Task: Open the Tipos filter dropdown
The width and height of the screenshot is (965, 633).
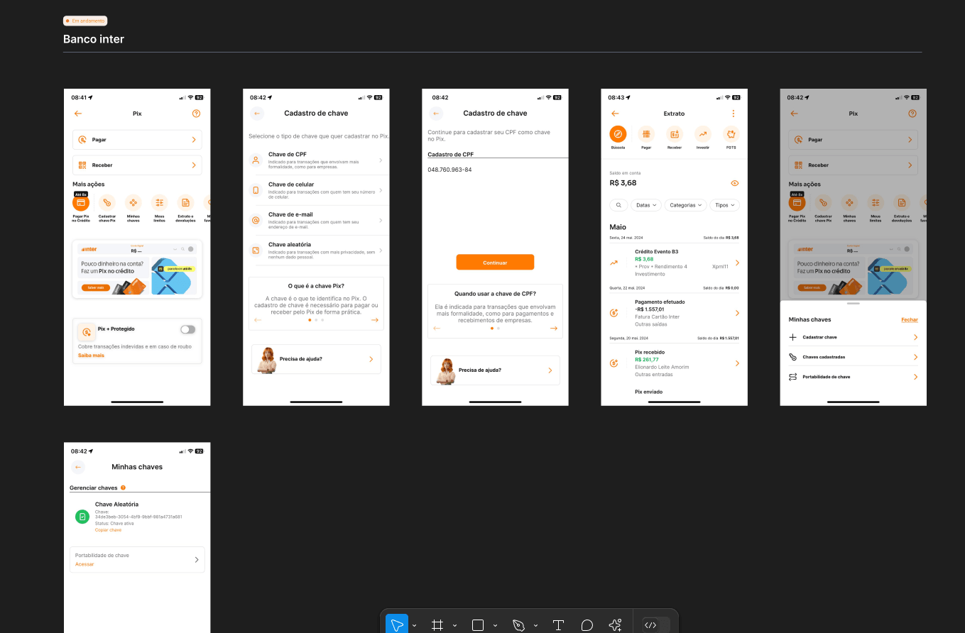Action: [x=725, y=205]
